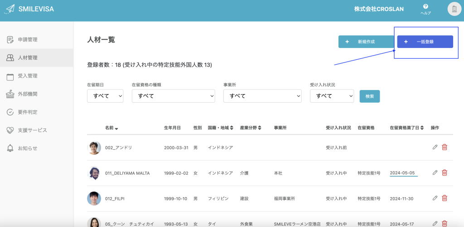Open the 事業所 filter dropdown
The width and height of the screenshot is (464, 227).
click(262, 96)
